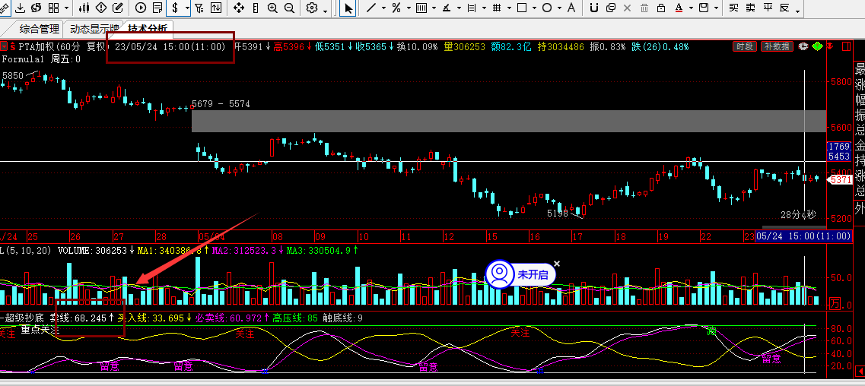The image size is (865, 386).
Task: Expand the angle tool dropdown arrow
Action: [x=459, y=8]
